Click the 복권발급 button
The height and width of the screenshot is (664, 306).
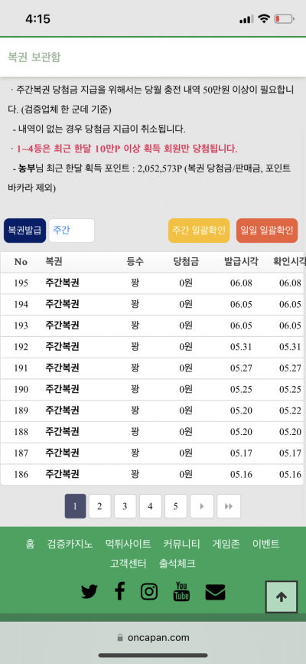pos(24,231)
